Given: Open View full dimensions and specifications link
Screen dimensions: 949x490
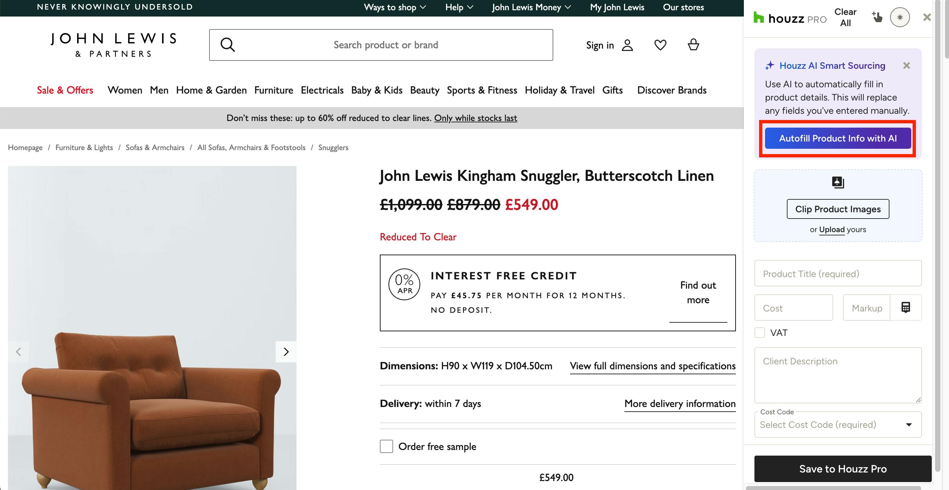Looking at the screenshot, I should tap(653, 366).
